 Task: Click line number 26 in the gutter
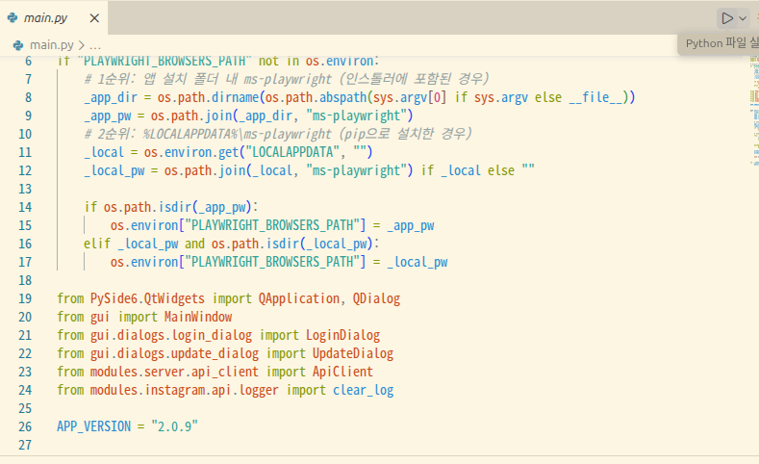click(x=25, y=425)
